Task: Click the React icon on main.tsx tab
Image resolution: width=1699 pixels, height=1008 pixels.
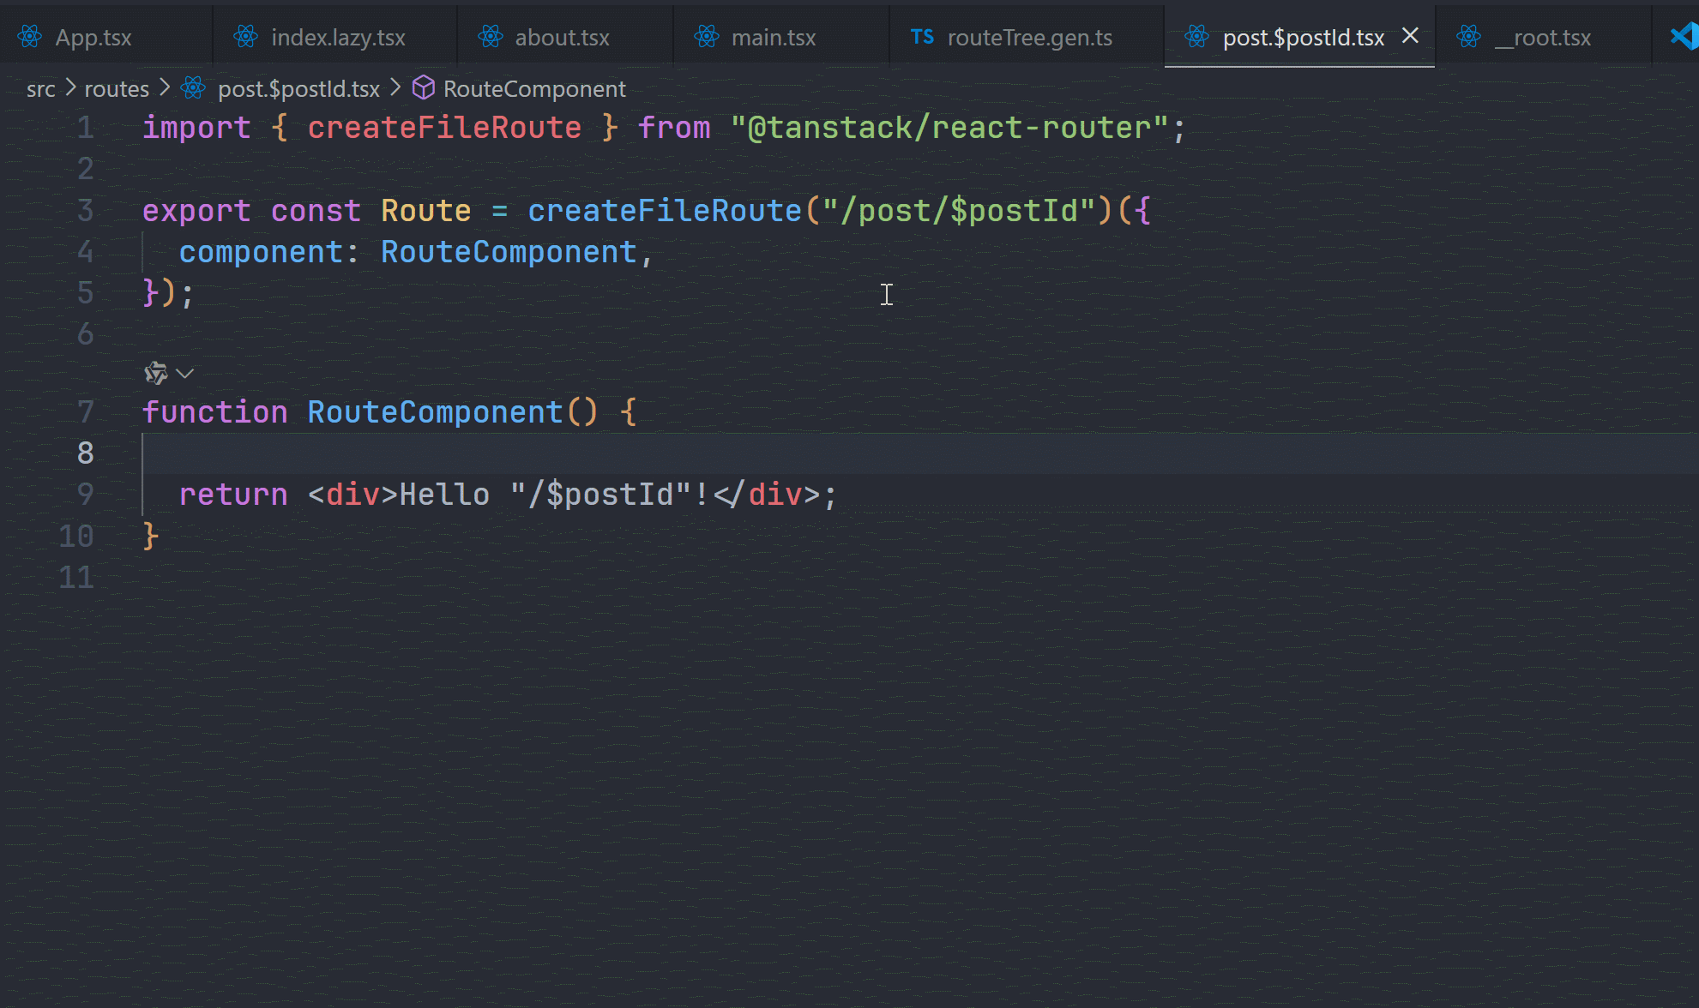Action: coord(708,37)
